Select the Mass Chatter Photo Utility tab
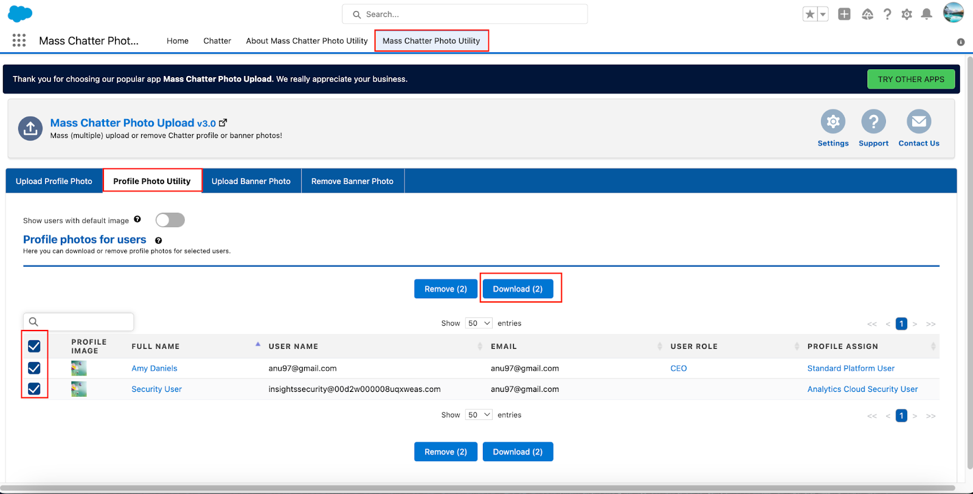973x494 pixels. click(431, 41)
